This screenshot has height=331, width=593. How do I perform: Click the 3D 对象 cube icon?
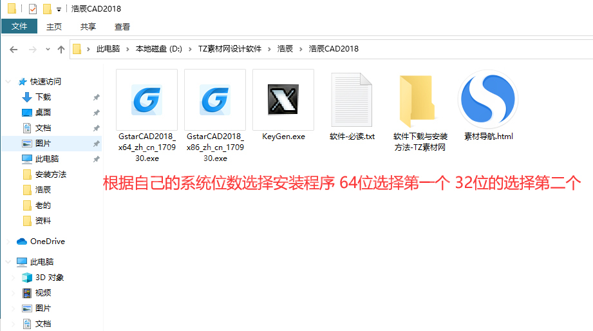pos(27,278)
